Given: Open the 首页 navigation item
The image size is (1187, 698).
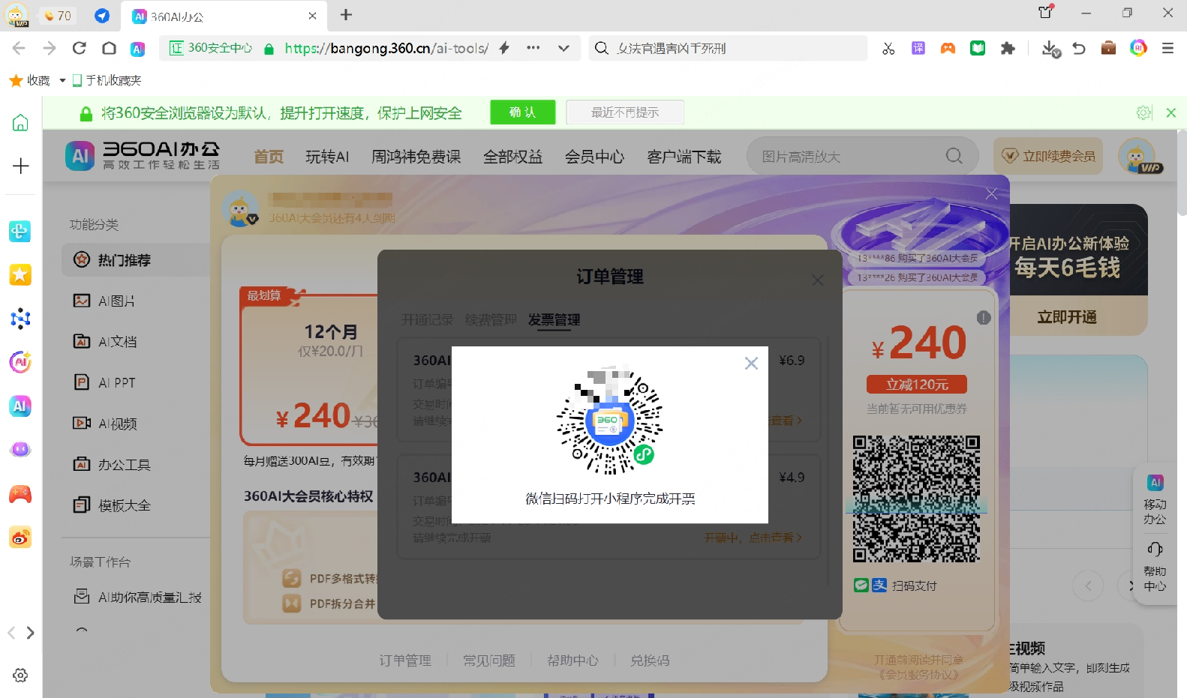Looking at the screenshot, I should click(x=269, y=157).
